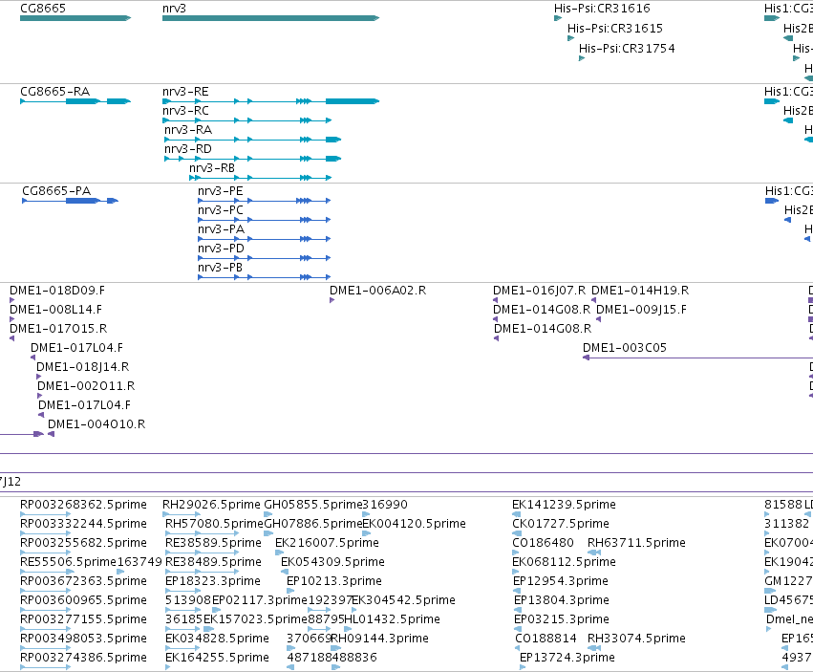Open EST EP18323.3prime label
The height and width of the screenshot is (672, 813).
213,581
